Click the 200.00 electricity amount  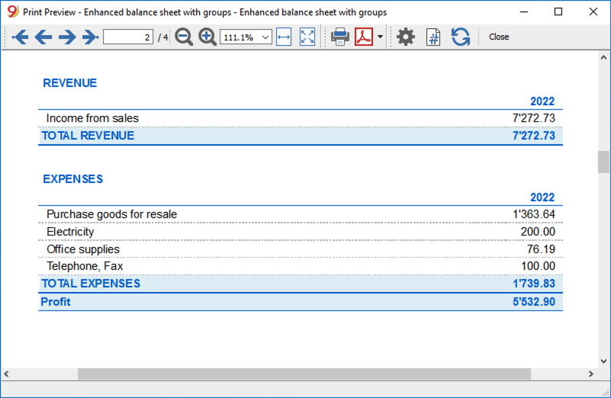538,232
